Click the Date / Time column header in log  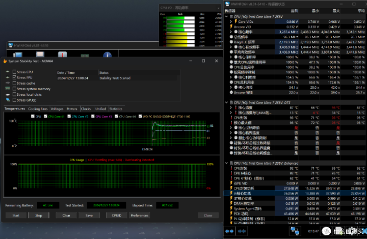[x=77, y=73]
